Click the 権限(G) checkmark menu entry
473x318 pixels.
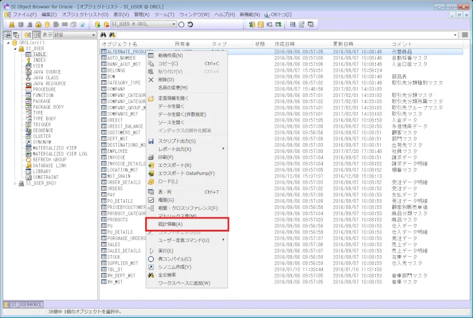coord(187,200)
